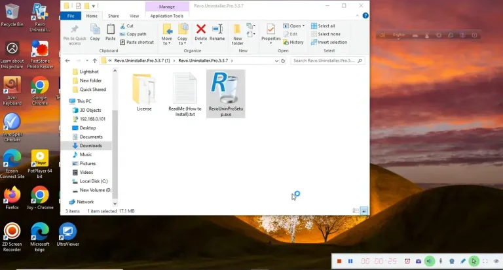The image size is (503, 270).
Task: Stop the screen recording
Action: pyautogui.click(x=339, y=262)
